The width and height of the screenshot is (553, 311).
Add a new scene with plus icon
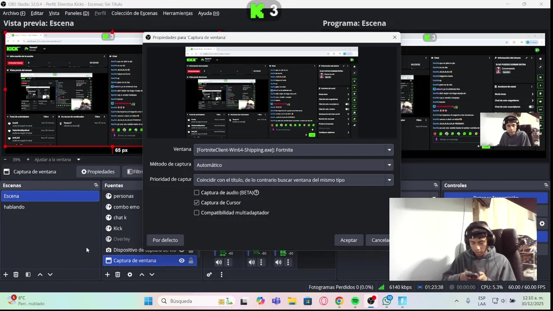(6, 274)
